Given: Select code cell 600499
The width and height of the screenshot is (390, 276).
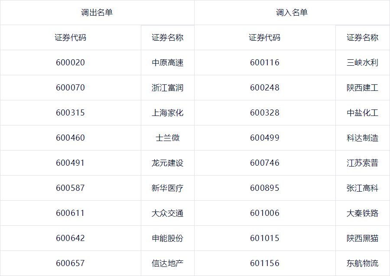Looking at the screenshot, I should tap(265, 138).
